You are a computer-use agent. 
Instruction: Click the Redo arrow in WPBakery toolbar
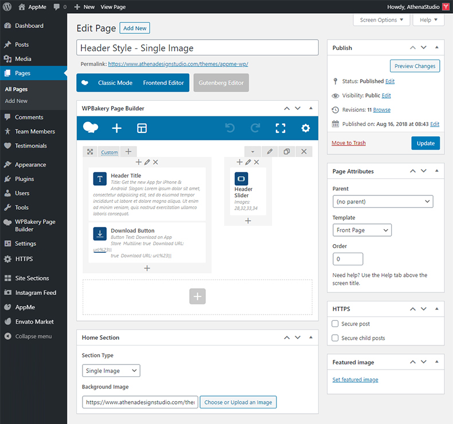pyautogui.click(x=255, y=128)
